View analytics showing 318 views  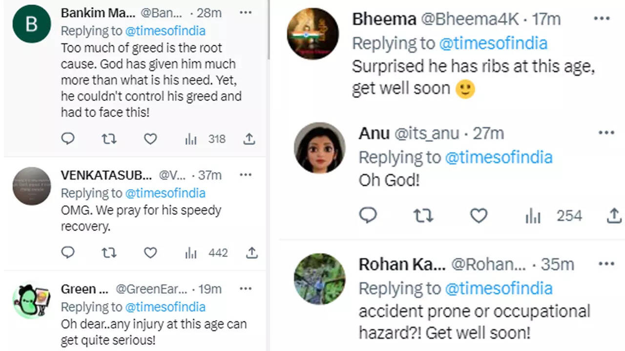(x=190, y=139)
